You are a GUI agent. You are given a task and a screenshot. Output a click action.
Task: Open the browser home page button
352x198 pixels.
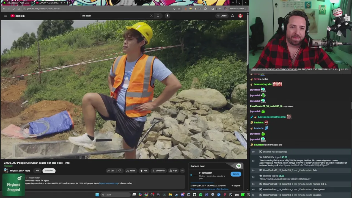(18, 9)
